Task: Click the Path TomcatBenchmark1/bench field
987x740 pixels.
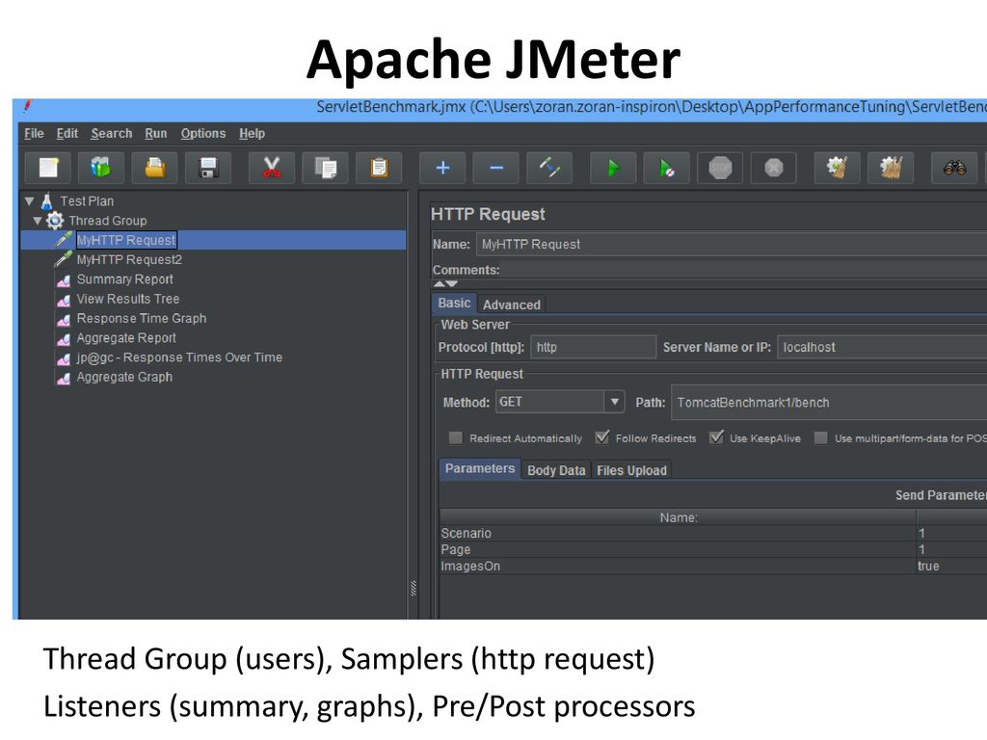Action: [829, 403]
